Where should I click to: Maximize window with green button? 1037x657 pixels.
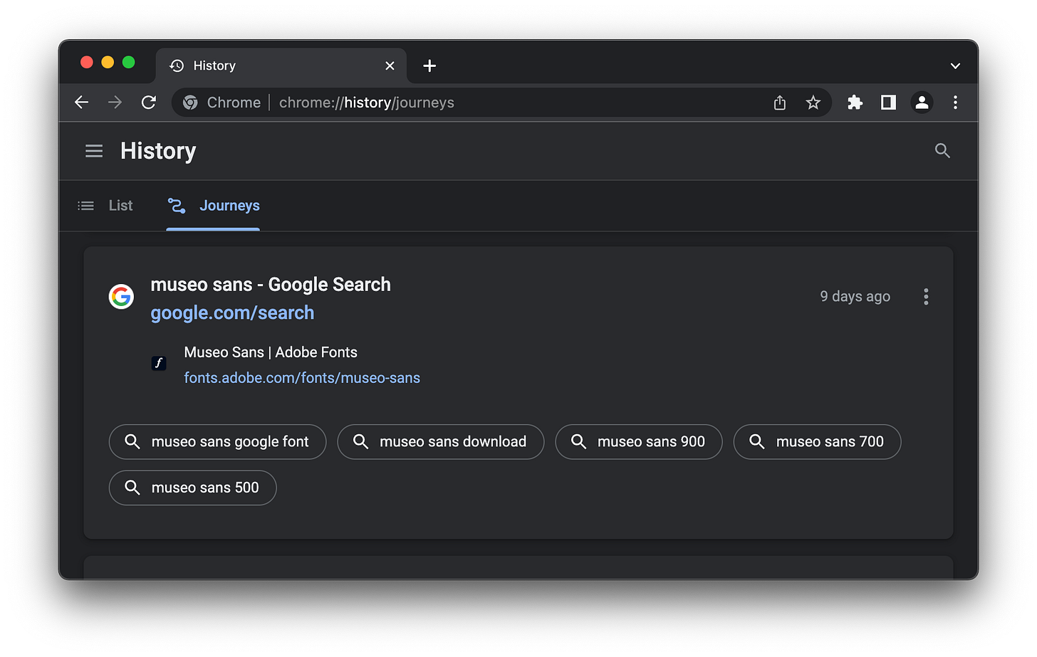point(129,63)
